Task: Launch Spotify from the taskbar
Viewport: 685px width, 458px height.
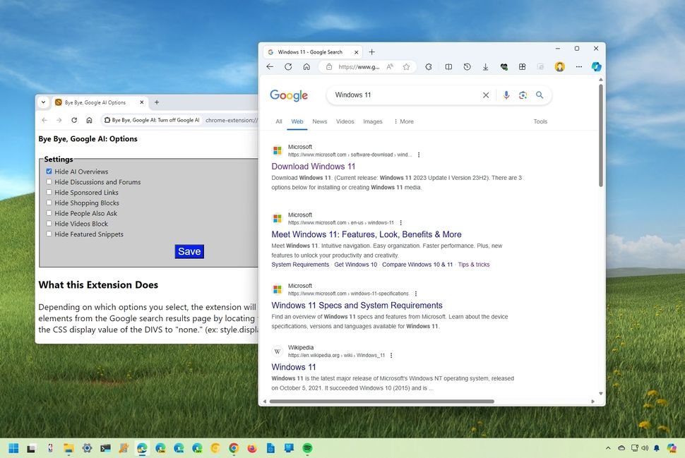Action: [307, 448]
